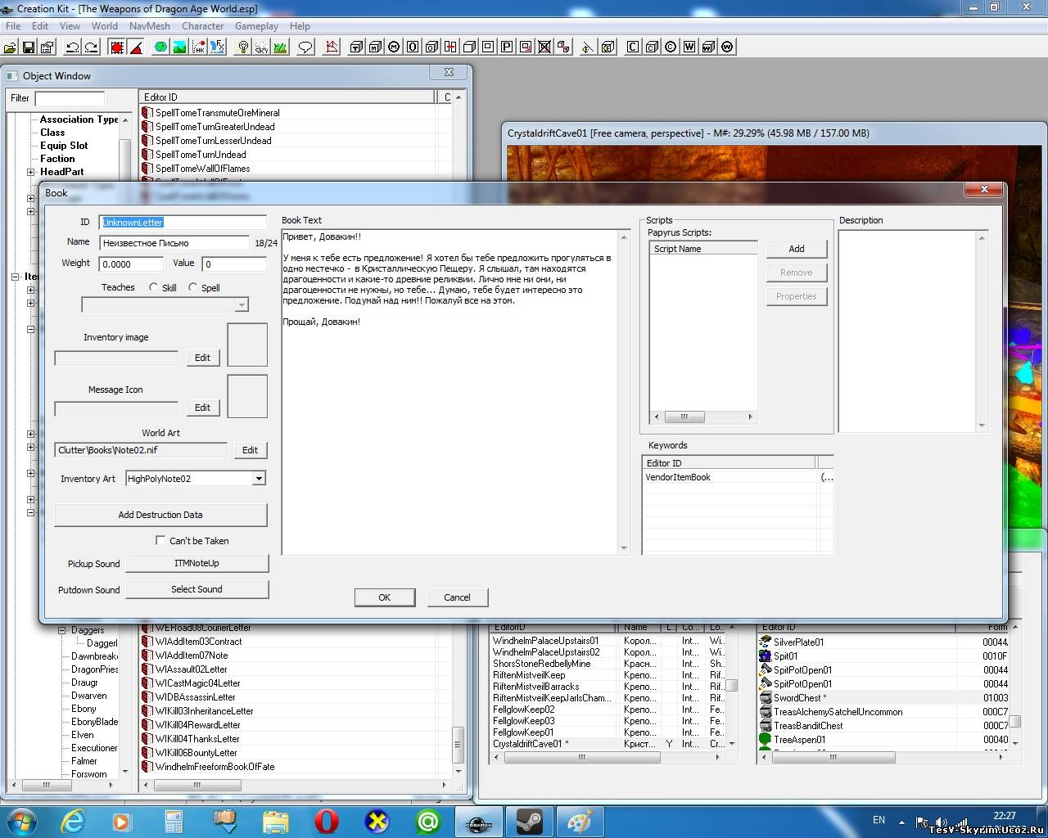Click the Open file toolbar icon
Screen dimensions: 1048x838
tap(10, 47)
